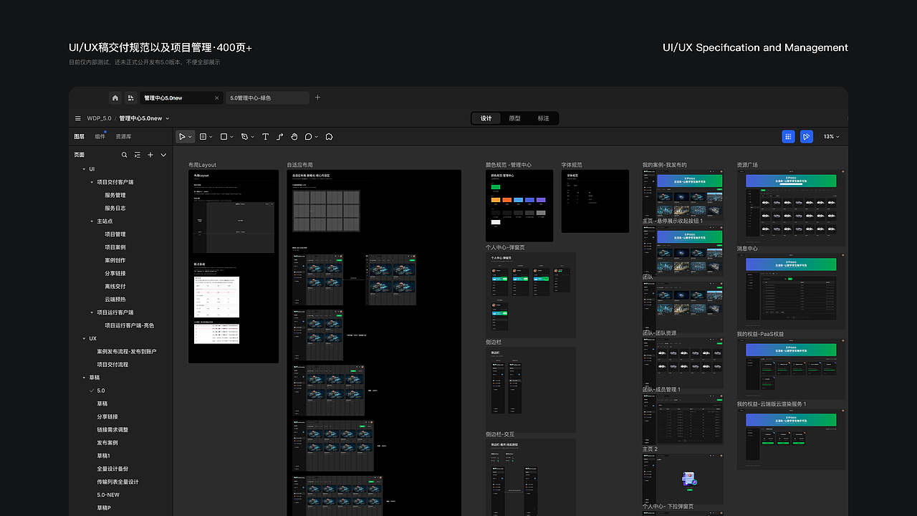Click WDP_5.0 breadcrumb link

click(99, 118)
